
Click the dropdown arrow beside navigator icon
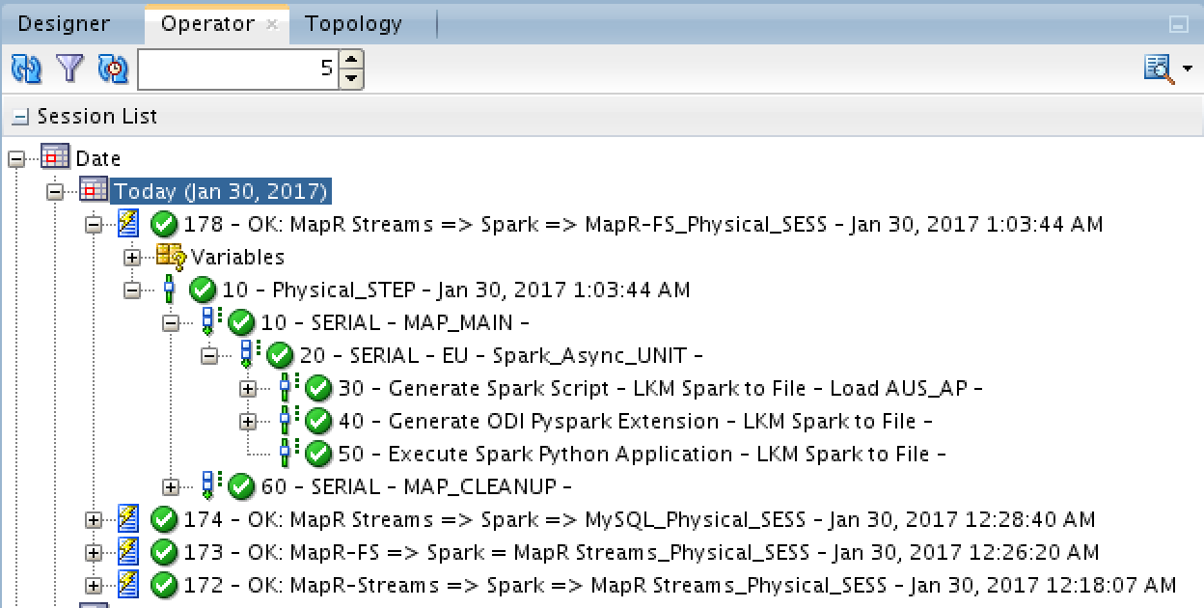click(1188, 69)
